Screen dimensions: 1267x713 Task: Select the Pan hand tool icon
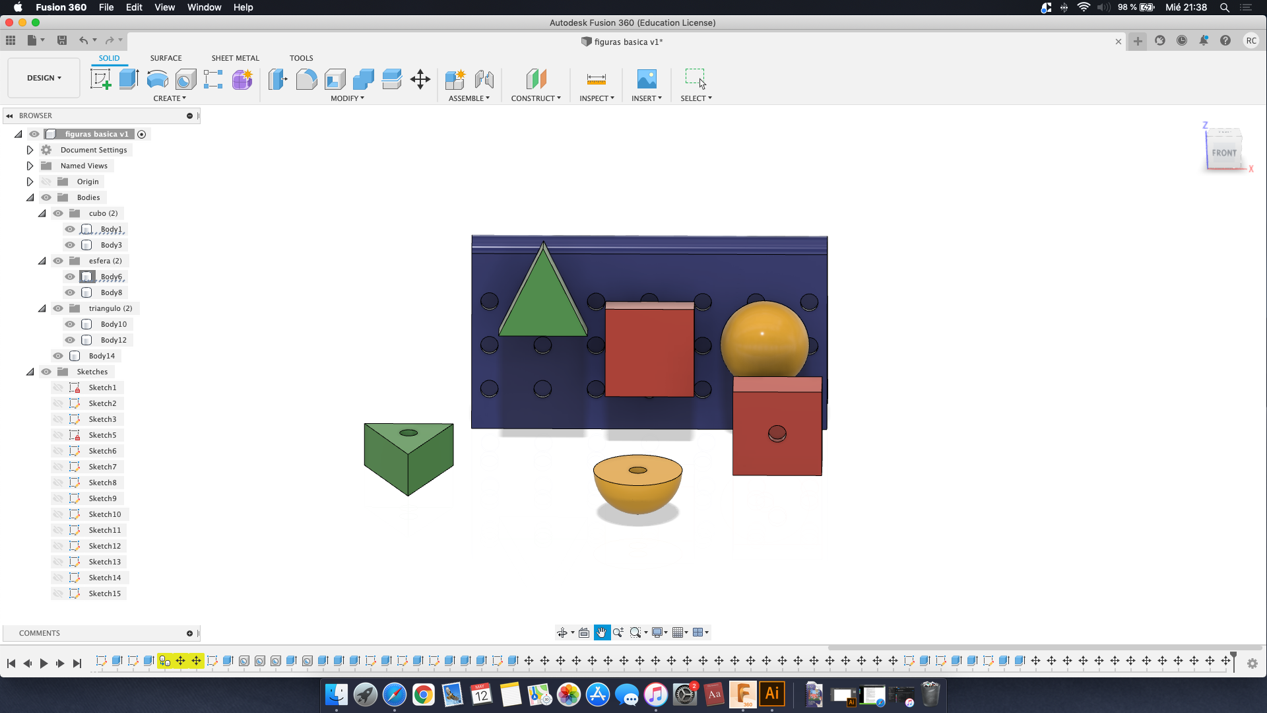coord(601,632)
